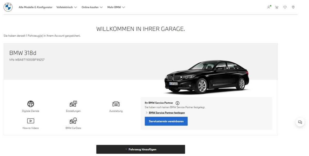Select the location pin icon

(293, 7)
